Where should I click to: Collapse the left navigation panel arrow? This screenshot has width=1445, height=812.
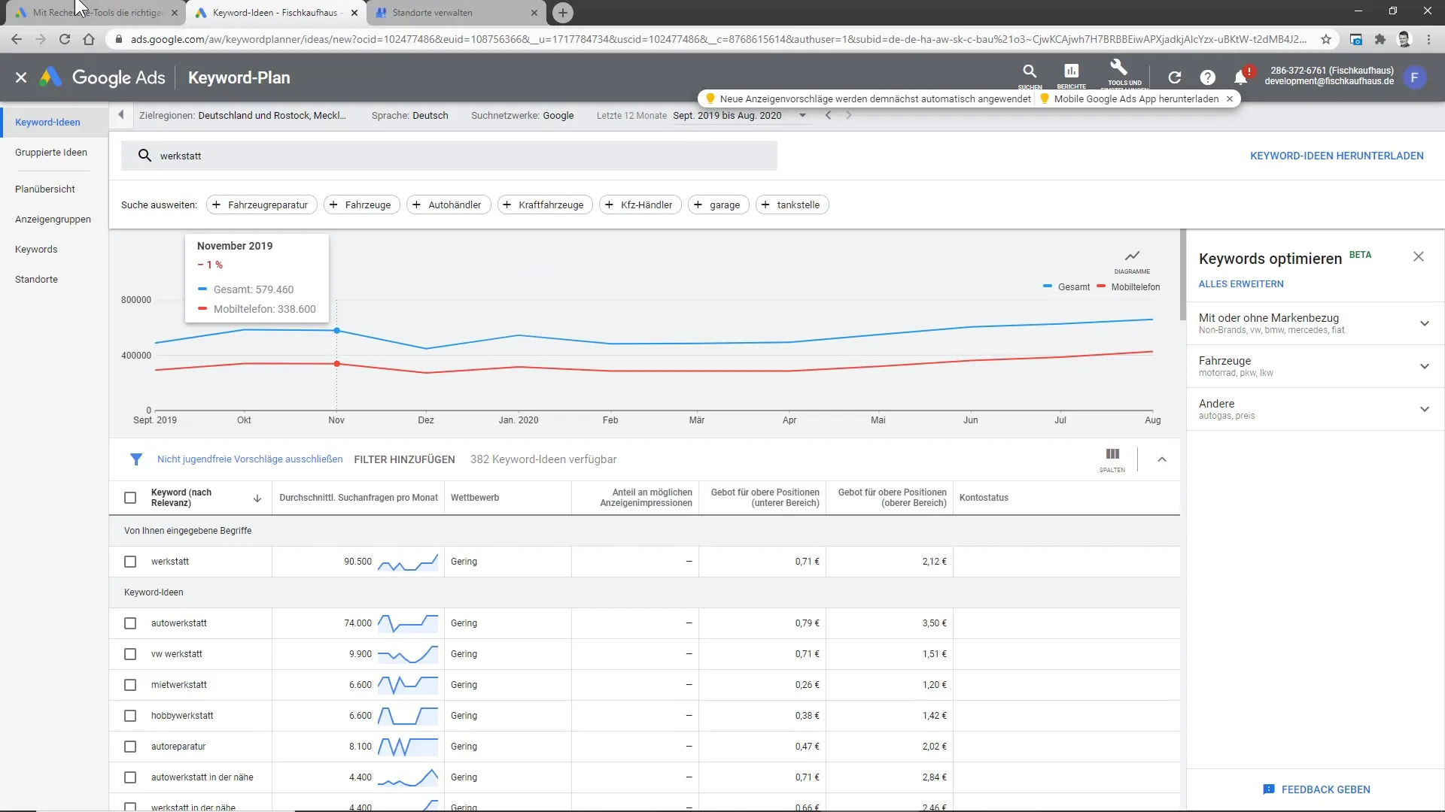click(x=120, y=115)
